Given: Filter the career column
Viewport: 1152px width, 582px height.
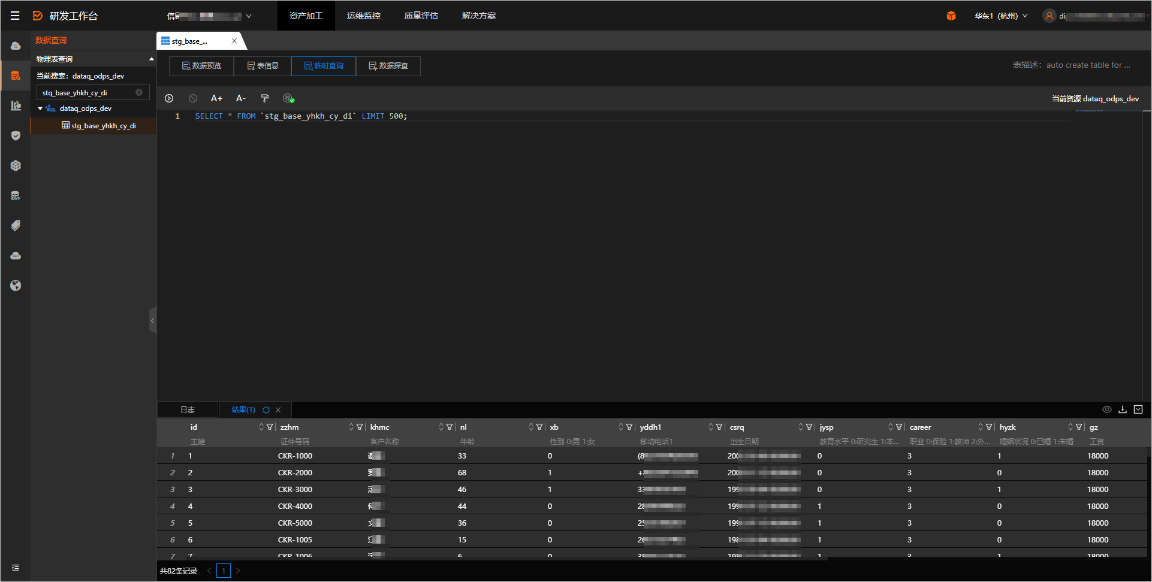Looking at the screenshot, I should pos(989,427).
